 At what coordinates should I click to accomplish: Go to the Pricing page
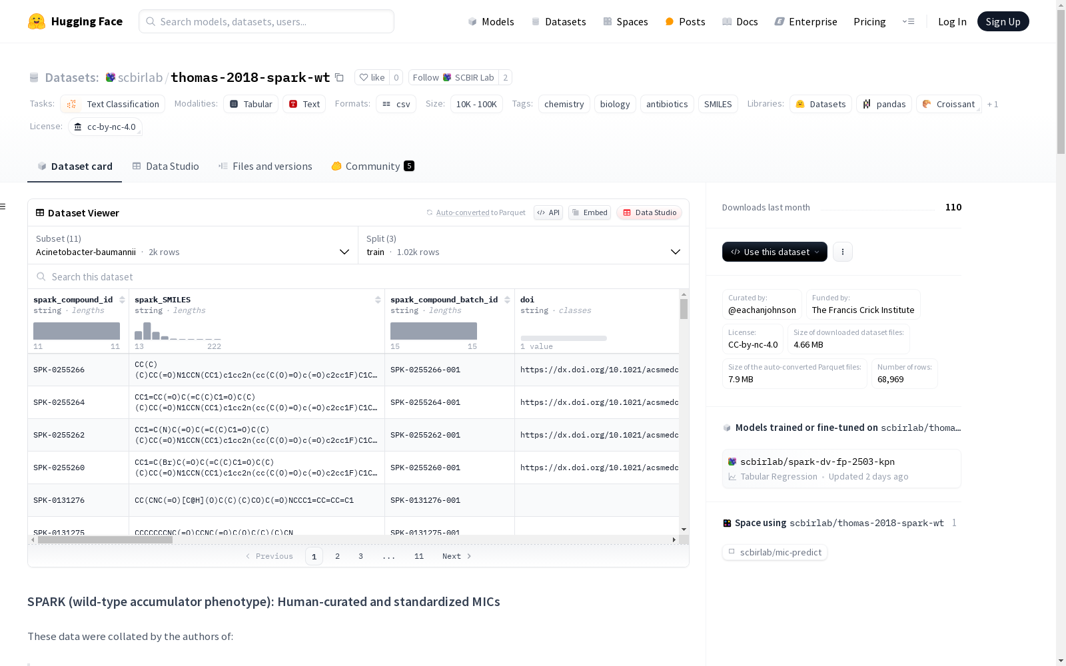coord(869,21)
